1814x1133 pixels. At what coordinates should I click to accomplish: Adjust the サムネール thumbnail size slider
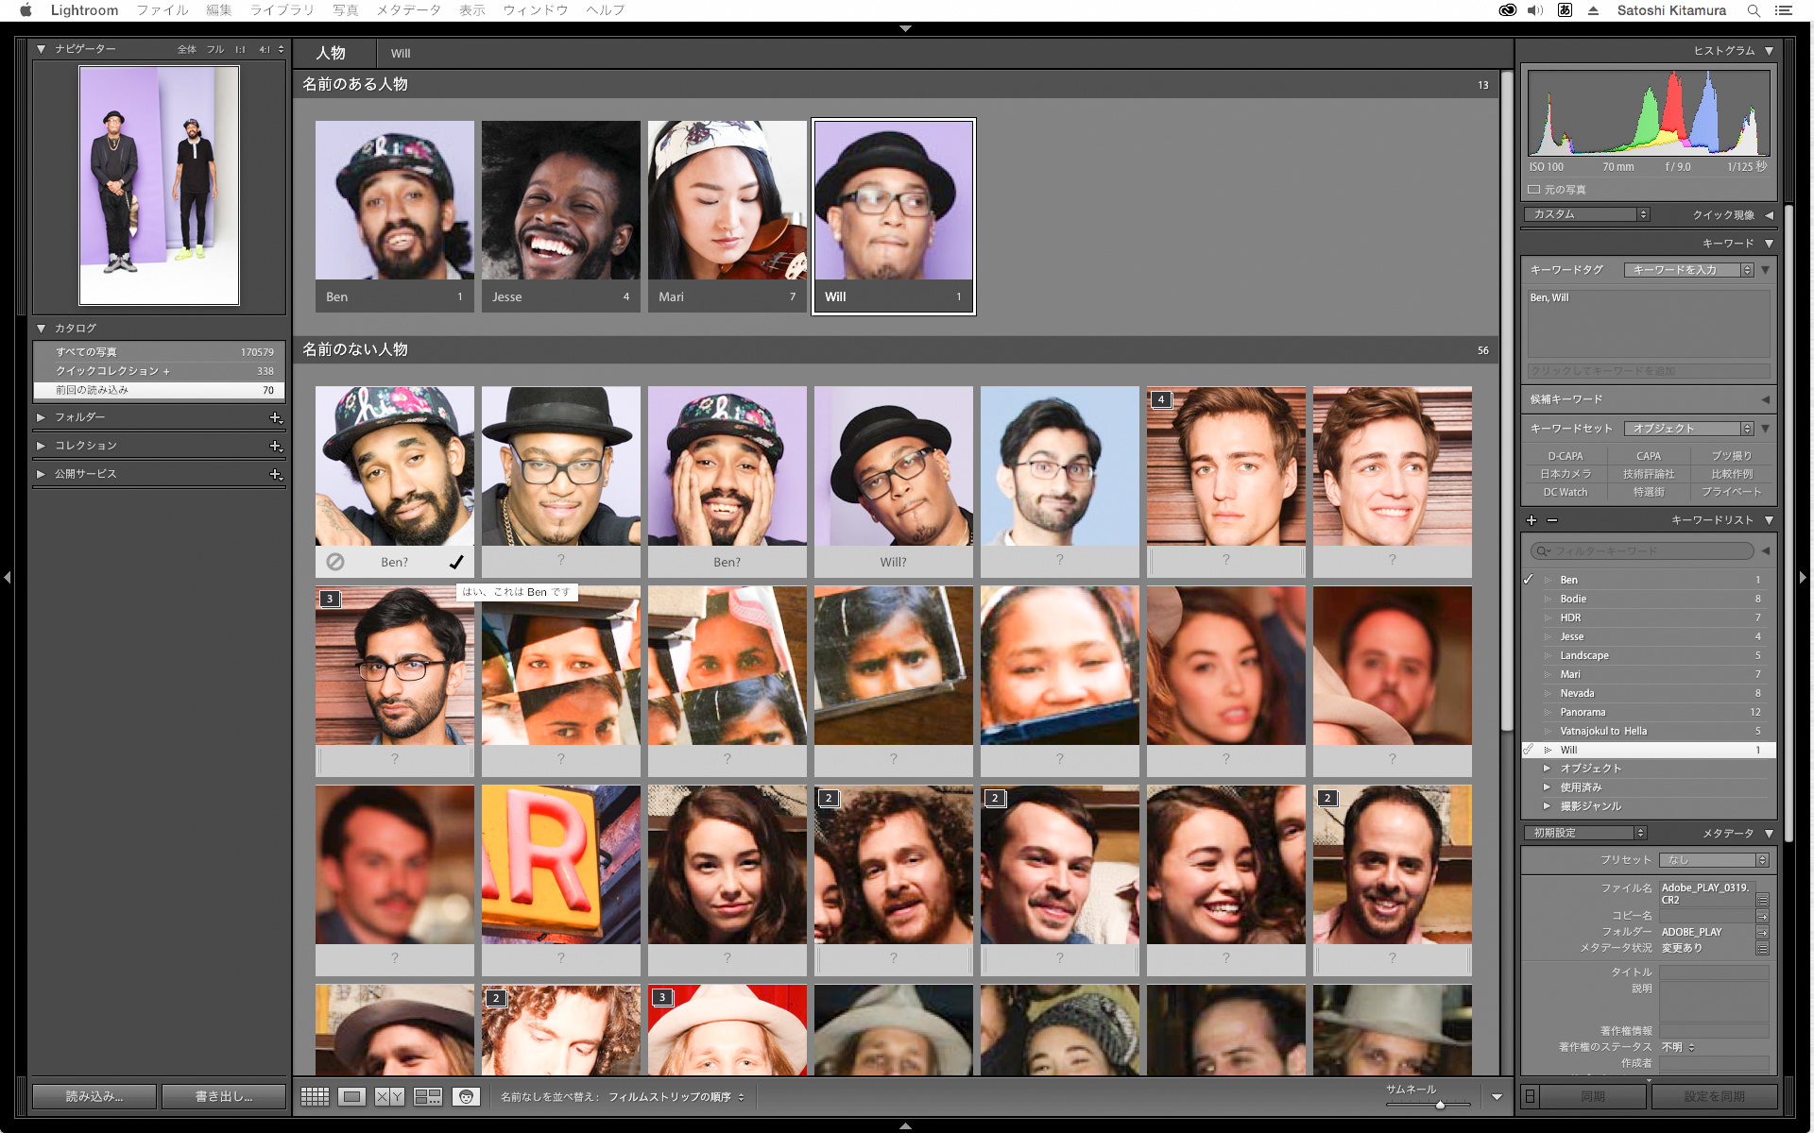click(x=1439, y=1104)
